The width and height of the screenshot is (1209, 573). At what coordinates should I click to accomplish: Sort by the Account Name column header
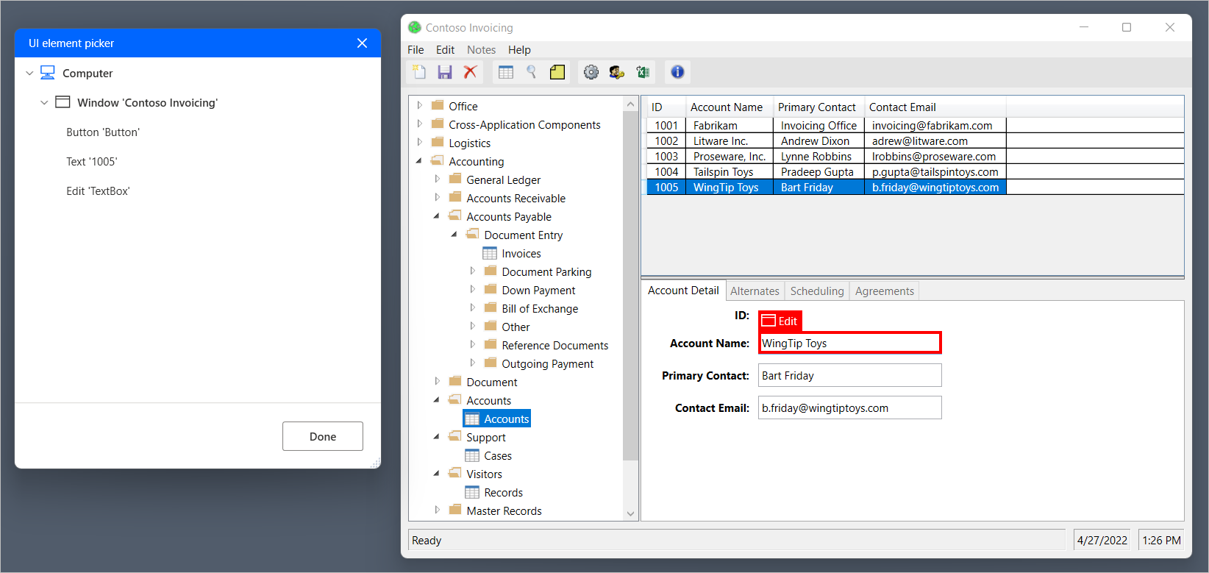[x=730, y=107]
